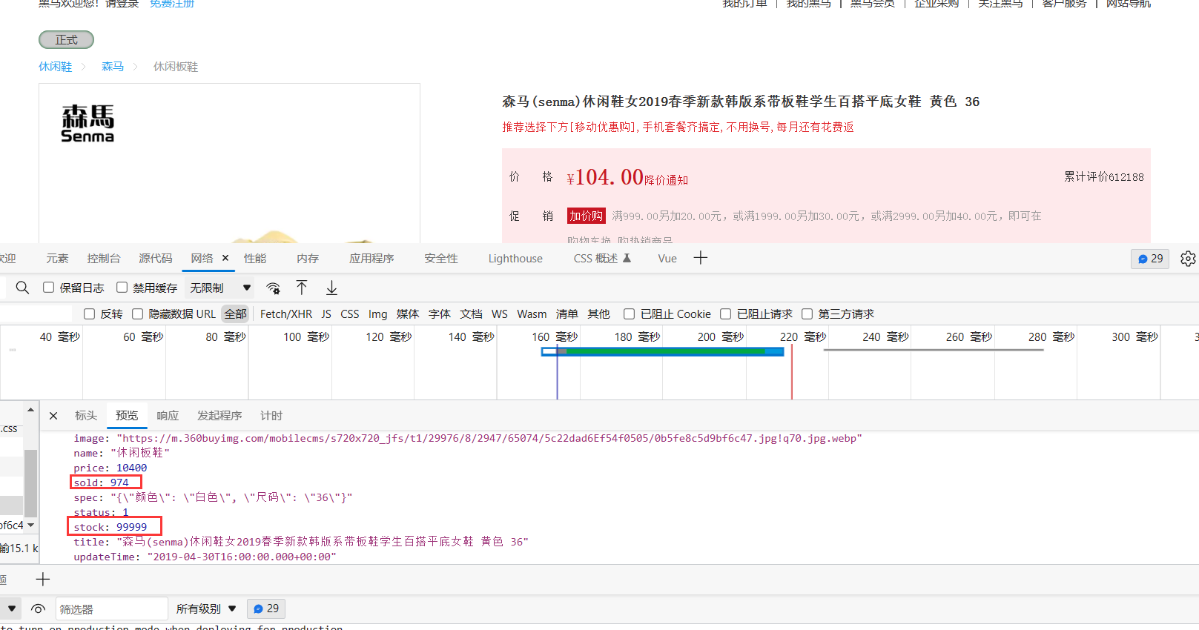Filter requests by Wasm type
The width and height of the screenshot is (1199, 630).
click(x=532, y=314)
